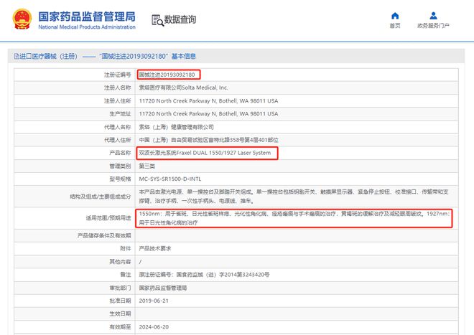Click 审批部门 value 国家药品监督管理局
Image resolution: width=474 pixels, height=335 pixels.
pyautogui.click(x=162, y=288)
